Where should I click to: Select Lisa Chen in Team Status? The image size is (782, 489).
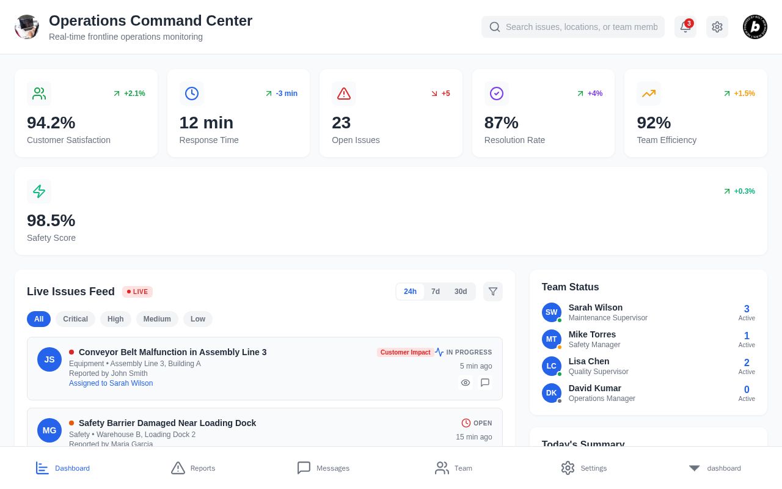pos(648,366)
